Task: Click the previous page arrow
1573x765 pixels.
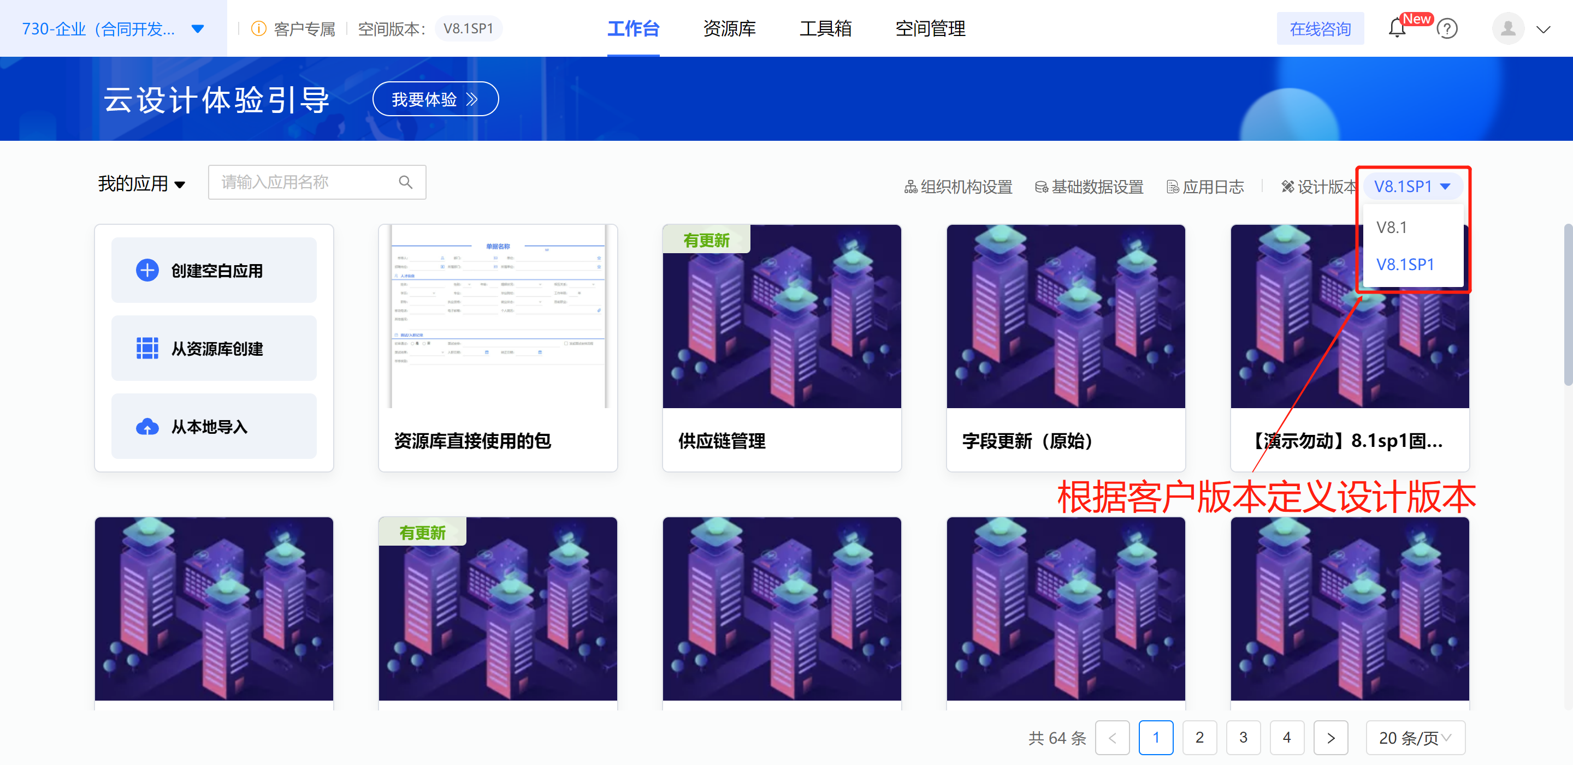Action: coord(1112,738)
